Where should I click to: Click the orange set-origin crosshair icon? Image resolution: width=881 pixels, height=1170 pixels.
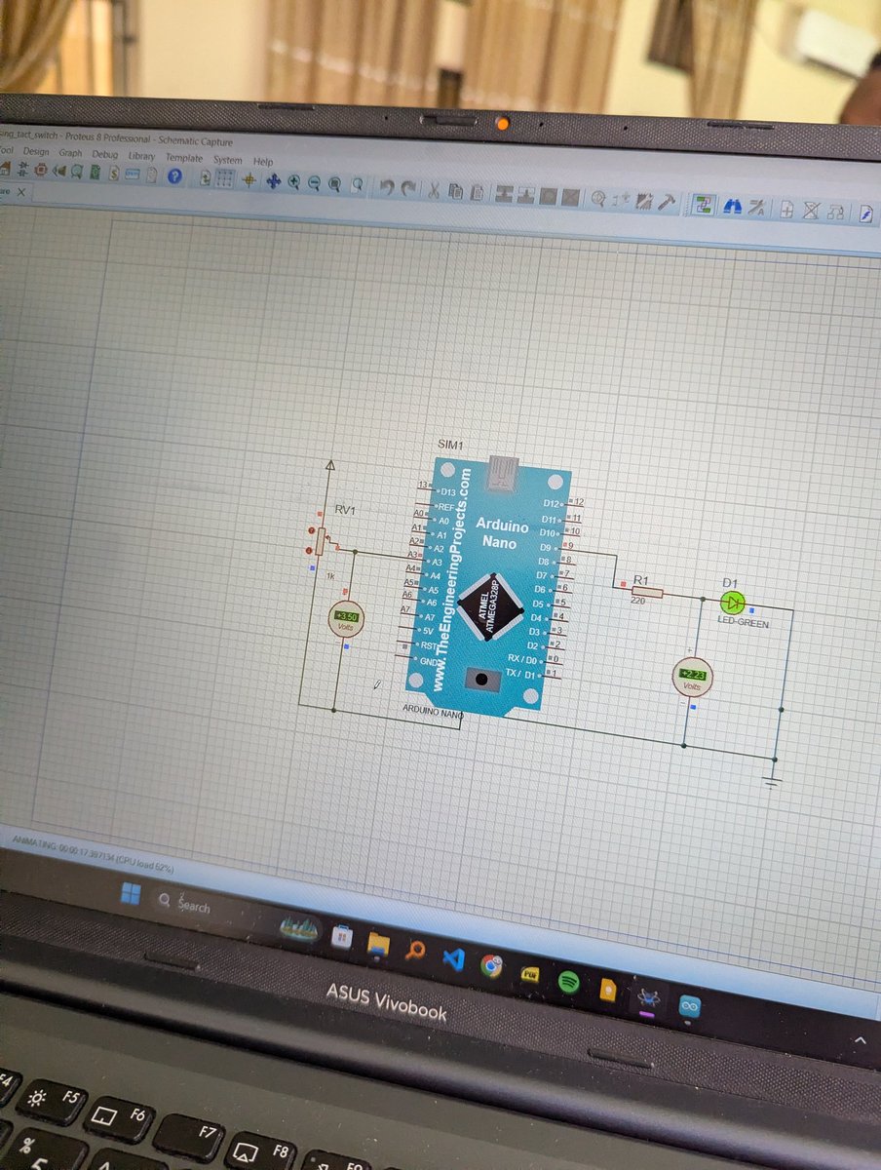pos(249,180)
